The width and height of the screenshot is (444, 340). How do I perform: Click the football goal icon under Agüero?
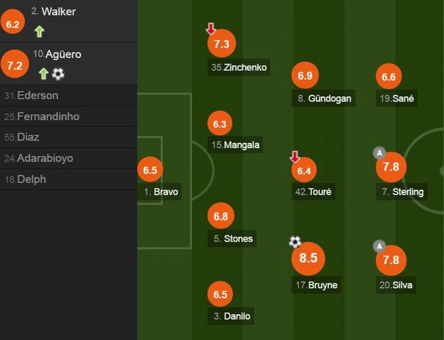(x=58, y=74)
